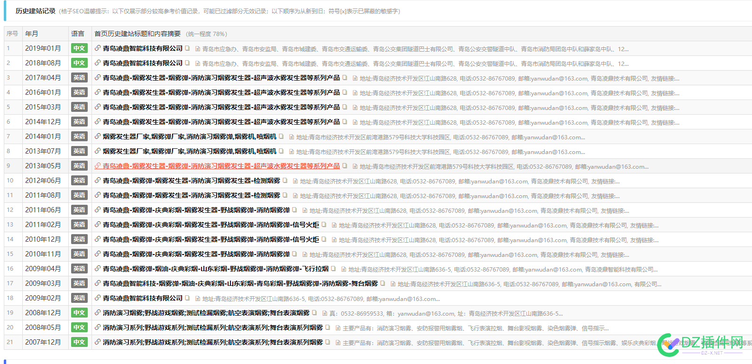Click the chain-link icon in the 2016年01月 row
Viewport: 752px width, 364px height.
(x=97, y=92)
